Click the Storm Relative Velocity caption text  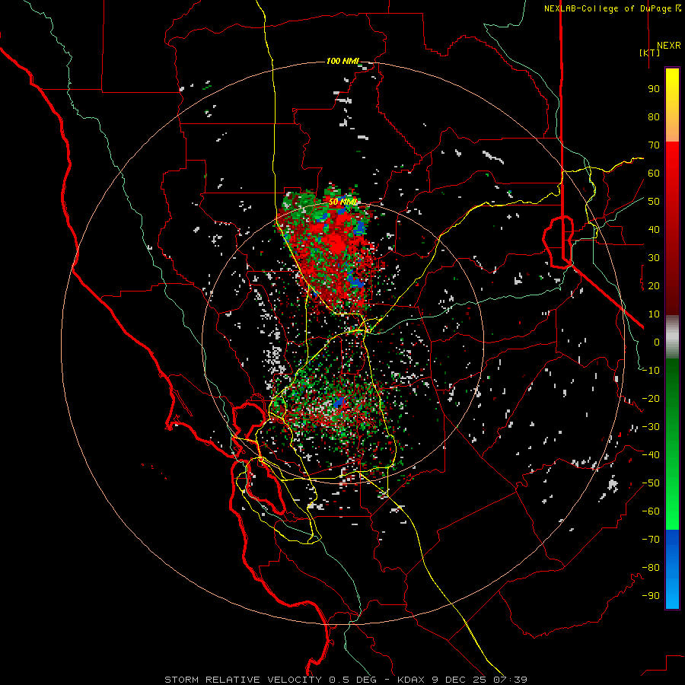pos(246,680)
